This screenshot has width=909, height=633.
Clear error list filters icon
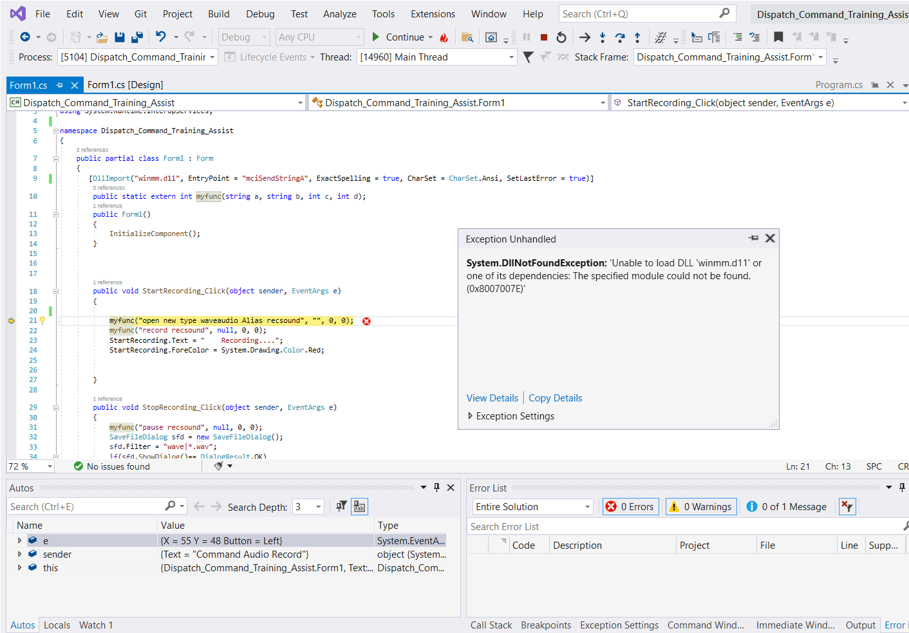[x=847, y=507]
